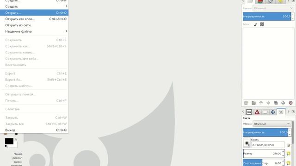The height and width of the screenshot is (166, 296).
Task: Choose Выход to quit the application
Action: [34, 130]
